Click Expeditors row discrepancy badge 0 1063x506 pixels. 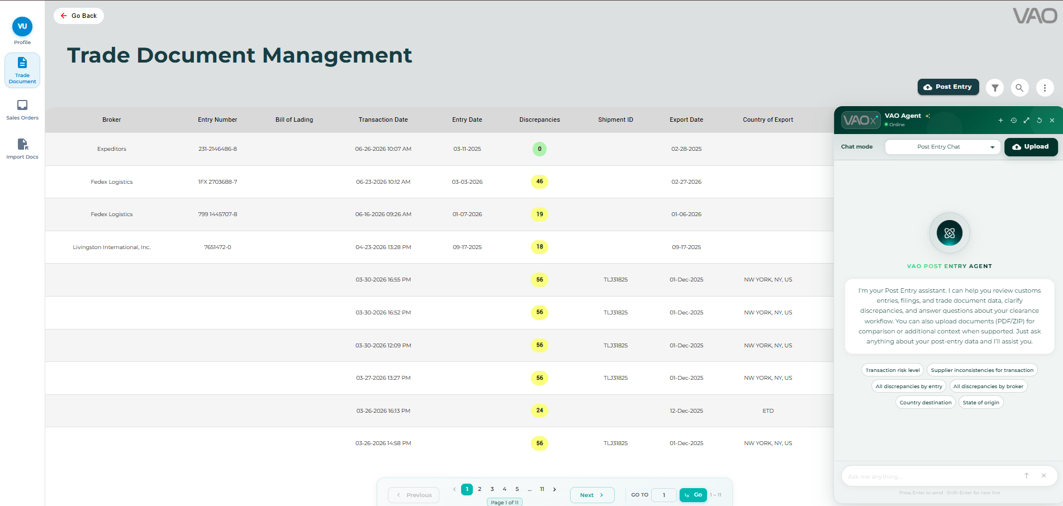pos(539,149)
